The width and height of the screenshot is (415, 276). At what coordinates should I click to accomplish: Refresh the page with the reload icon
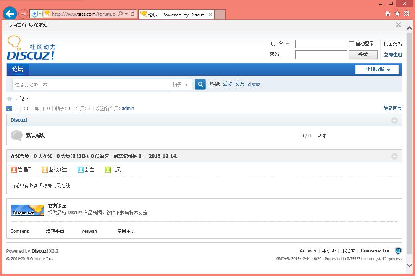click(x=132, y=14)
